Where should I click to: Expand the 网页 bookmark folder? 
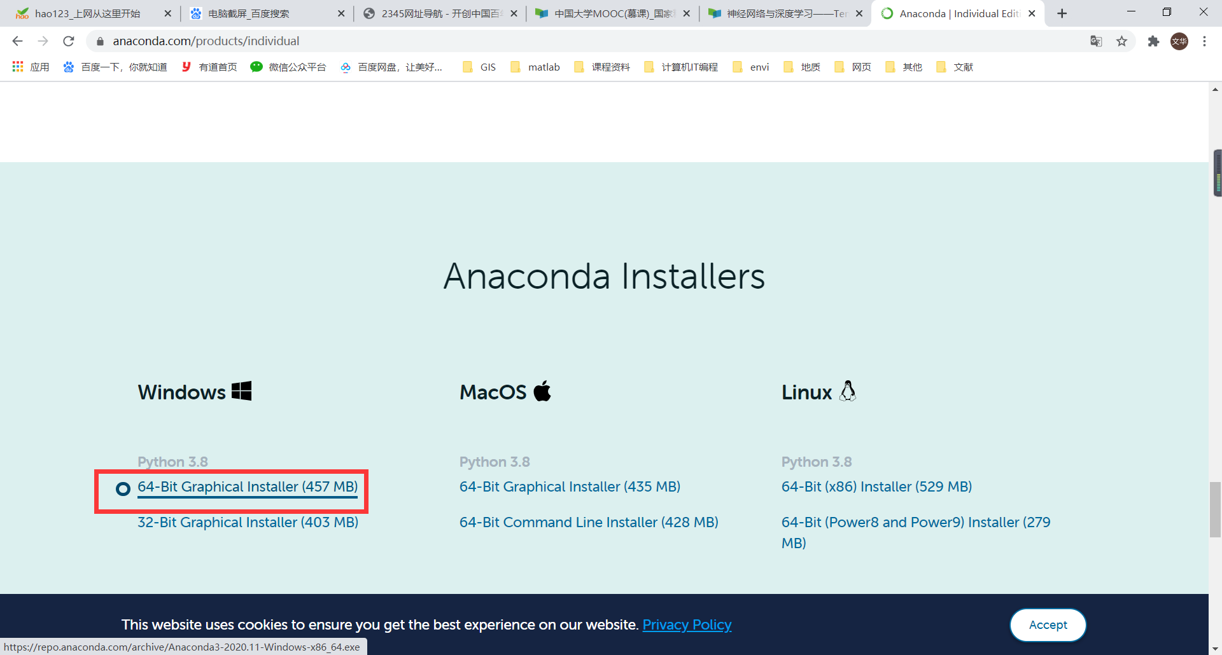tap(853, 67)
